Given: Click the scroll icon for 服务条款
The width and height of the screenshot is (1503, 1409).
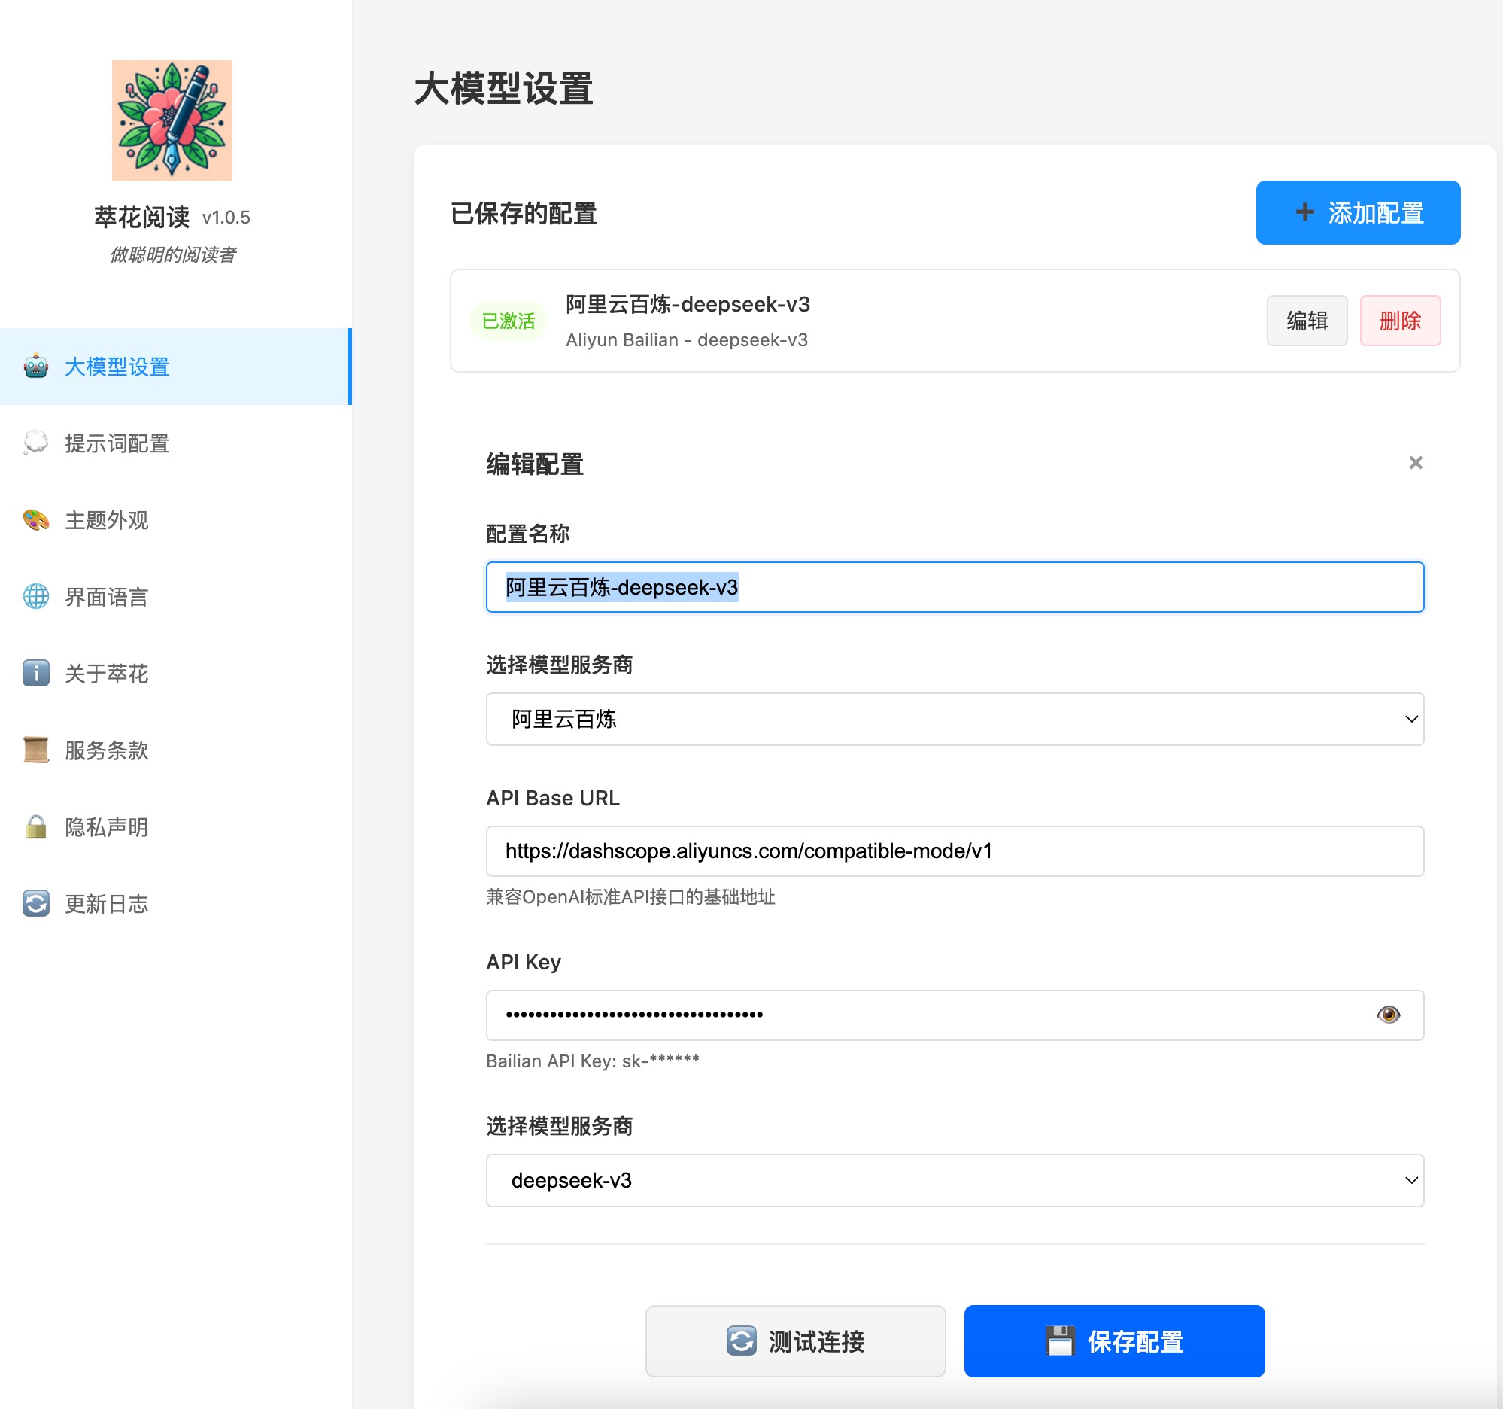Looking at the screenshot, I should pyautogui.click(x=35, y=750).
